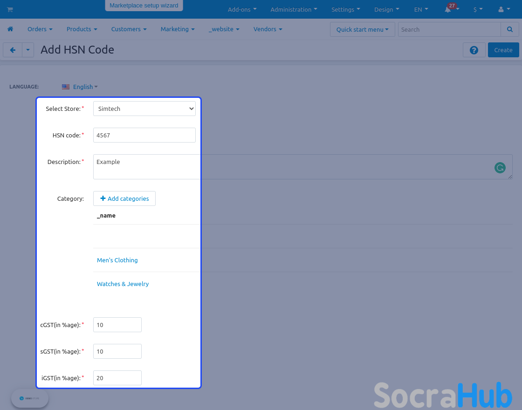Click the search magnifier button
Image resolution: width=522 pixels, height=410 pixels.
click(x=509, y=29)
